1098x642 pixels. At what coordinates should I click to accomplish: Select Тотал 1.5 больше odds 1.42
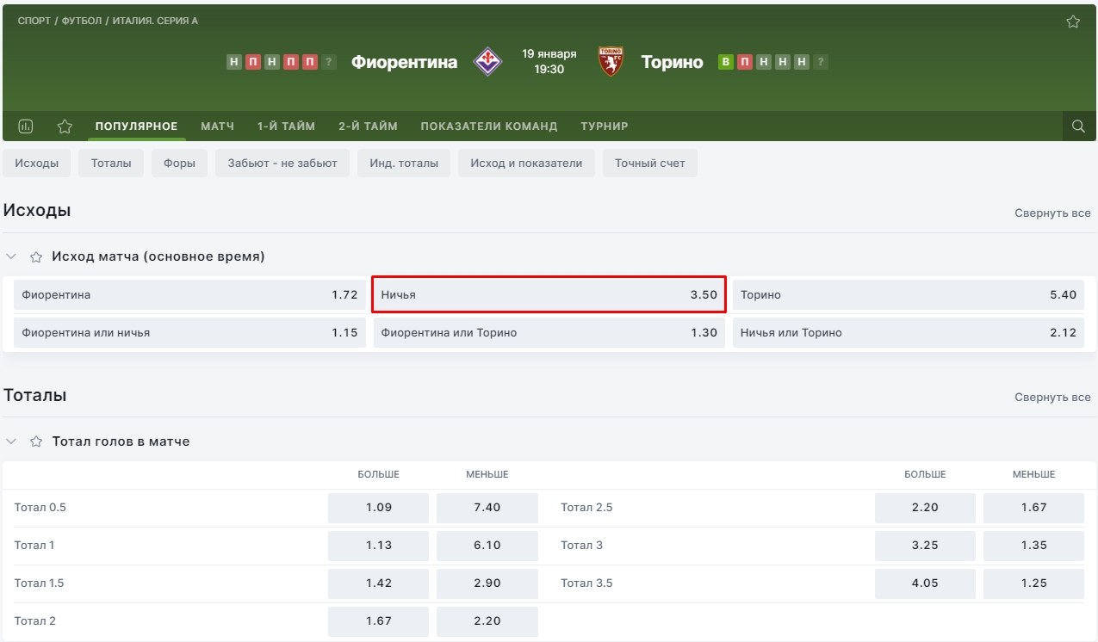(379, 583)
